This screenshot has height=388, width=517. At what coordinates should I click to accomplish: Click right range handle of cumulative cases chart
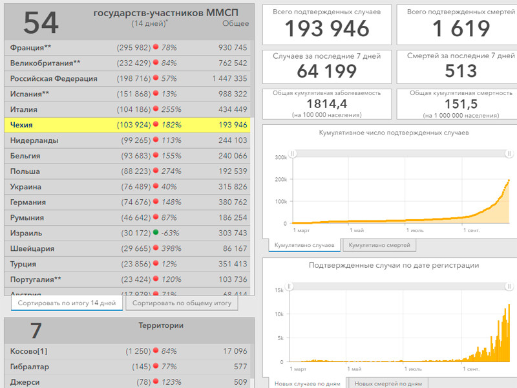[509, 153]
